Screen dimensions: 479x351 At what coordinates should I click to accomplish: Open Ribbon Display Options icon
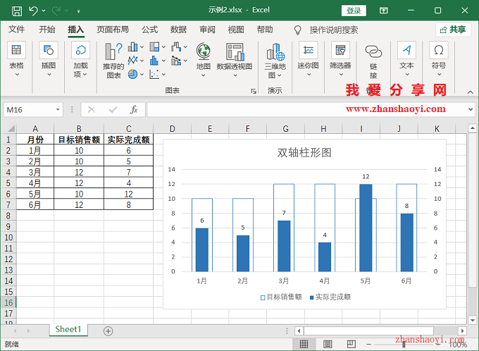click(x=384, y=11)
